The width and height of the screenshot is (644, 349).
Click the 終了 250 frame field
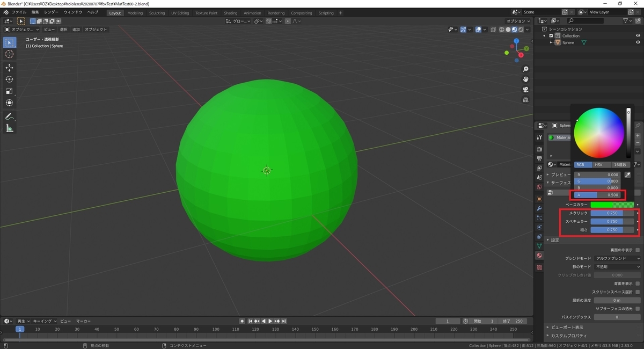pos(514,321)
